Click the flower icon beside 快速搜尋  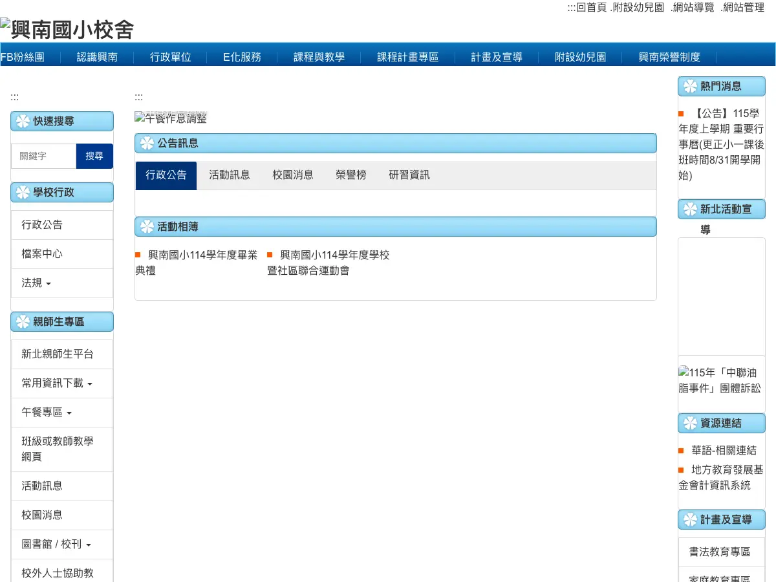23,121
